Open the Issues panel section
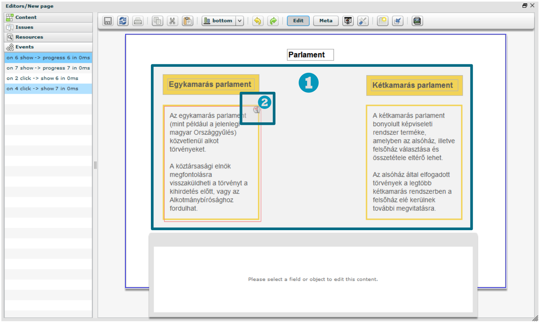 24,27
